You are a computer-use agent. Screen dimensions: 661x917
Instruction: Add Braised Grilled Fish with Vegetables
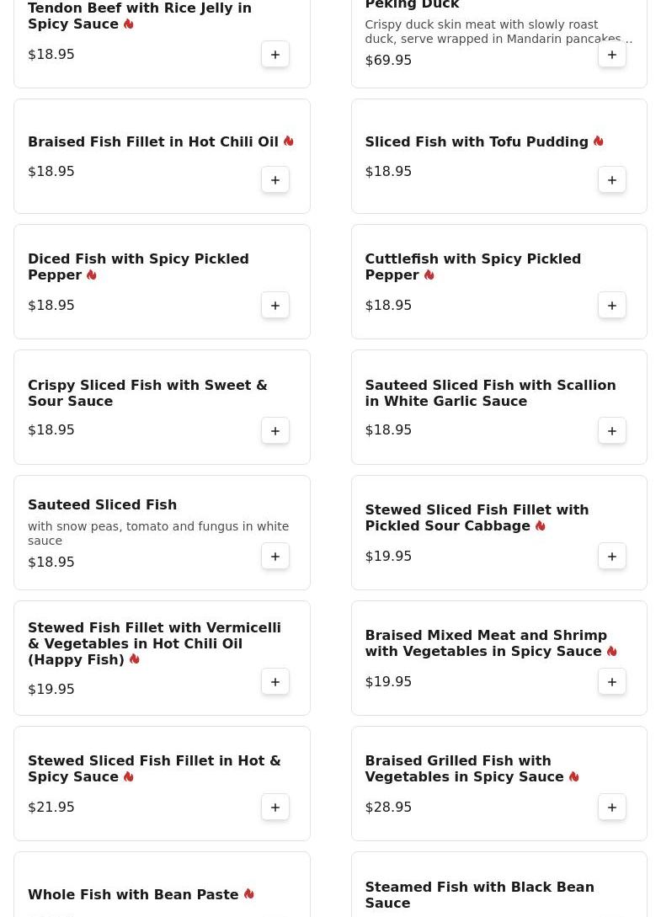pos(612,808)
